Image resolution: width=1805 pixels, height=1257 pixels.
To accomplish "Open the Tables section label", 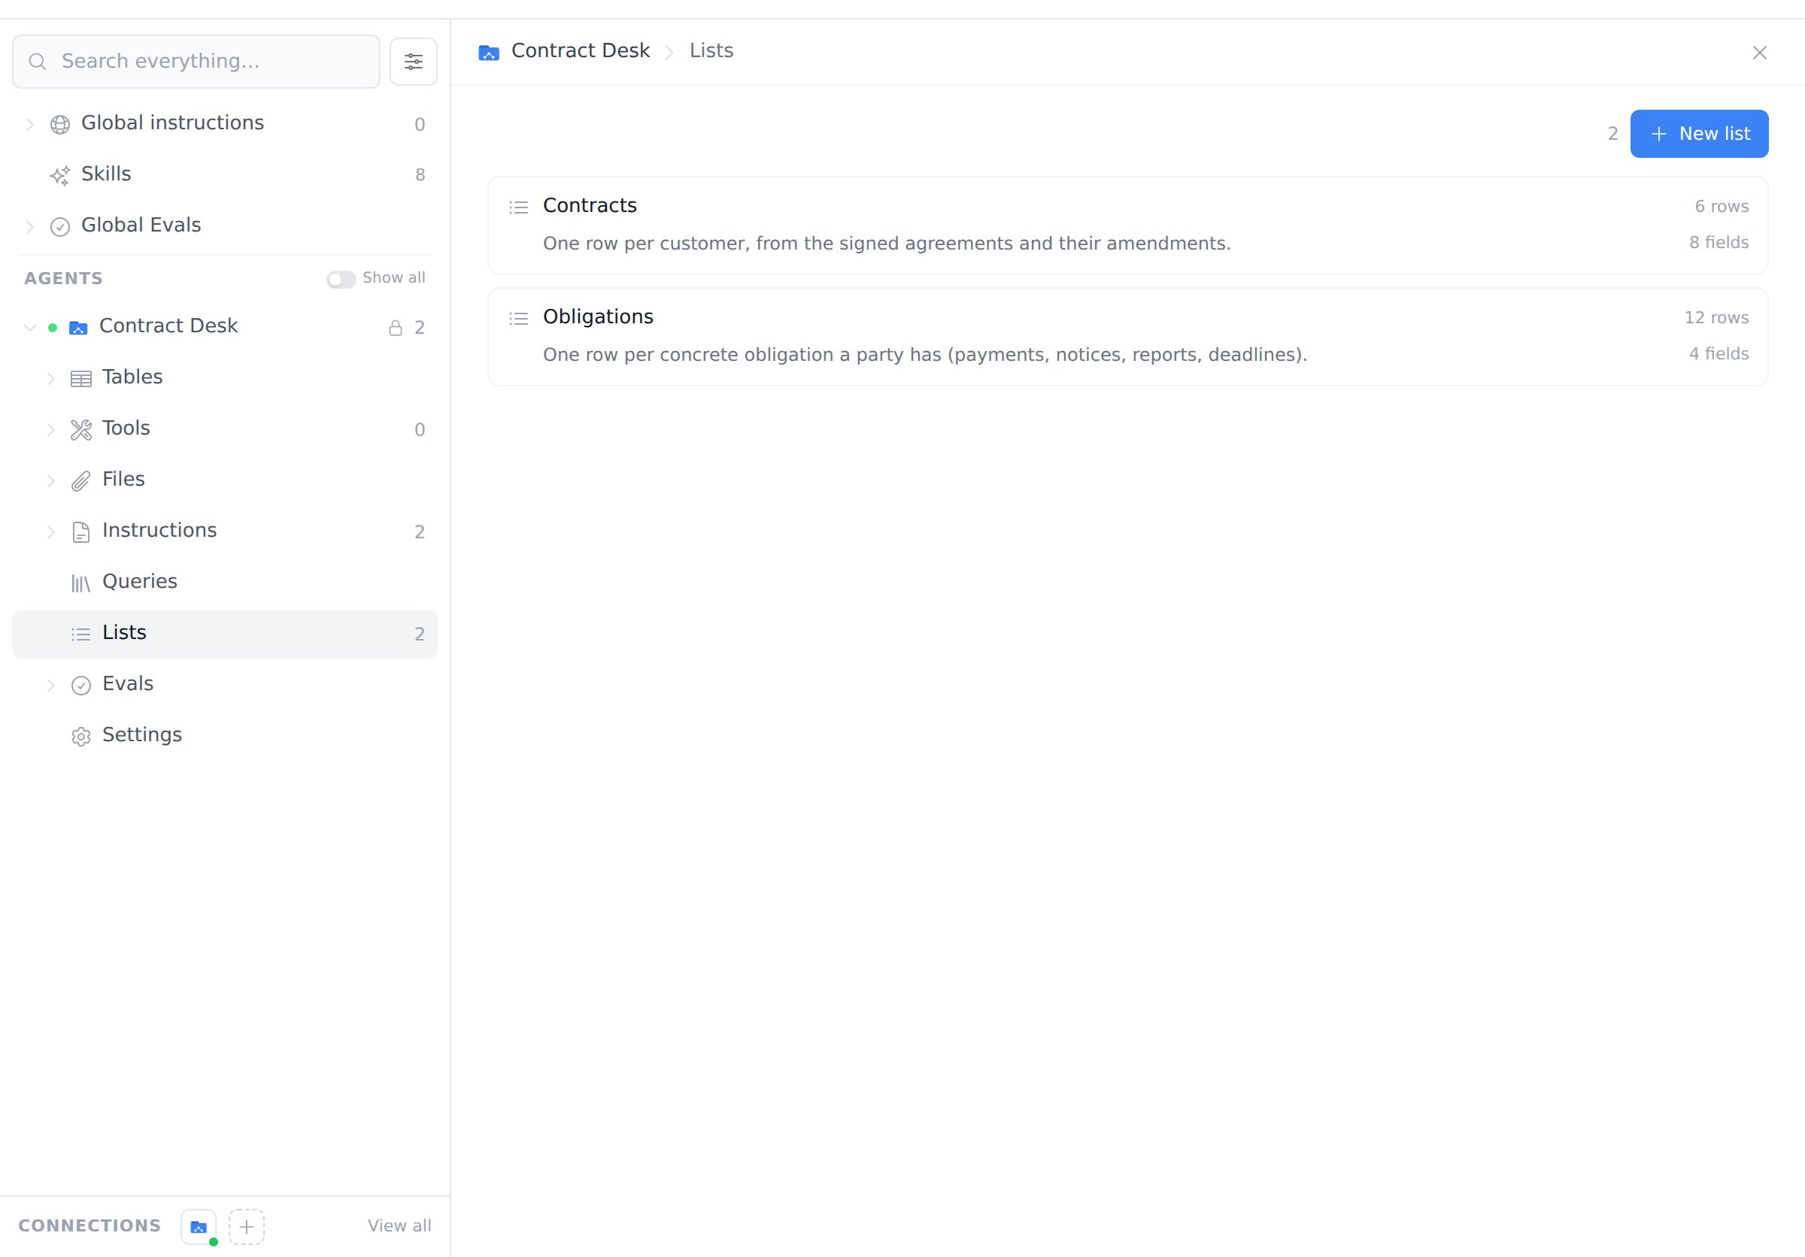I will click(132, 377).
